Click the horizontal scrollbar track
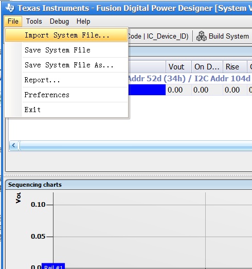This screenshot has height=269, width=252. [136, 146]
